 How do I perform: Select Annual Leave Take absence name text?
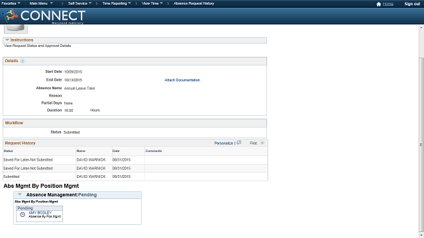(x=79, y=88)
